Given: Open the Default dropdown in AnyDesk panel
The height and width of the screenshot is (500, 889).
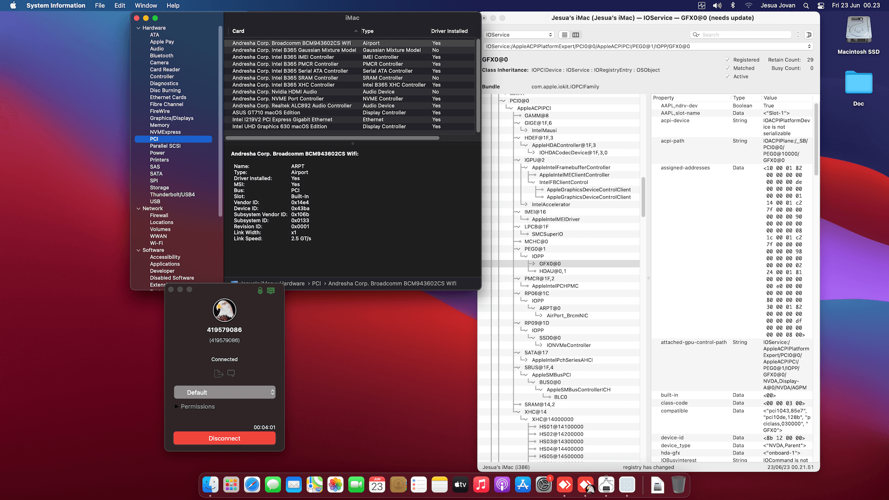Looking at the screenshot, I should pyautogui.click(x=225, y=392).
